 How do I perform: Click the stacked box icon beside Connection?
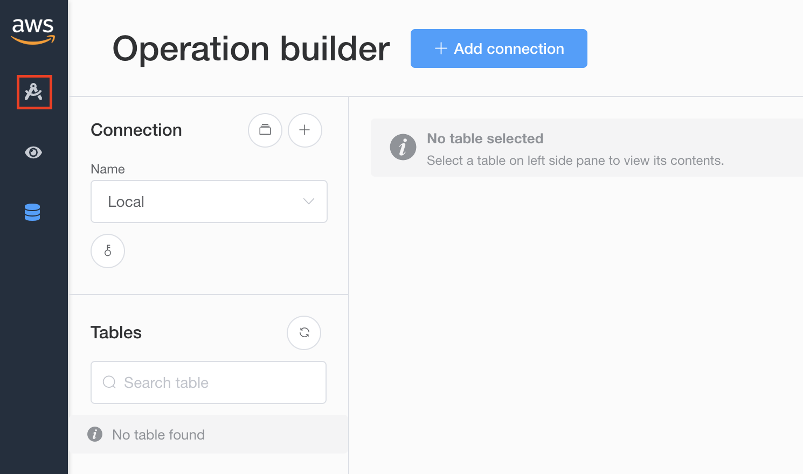[265, 130]
